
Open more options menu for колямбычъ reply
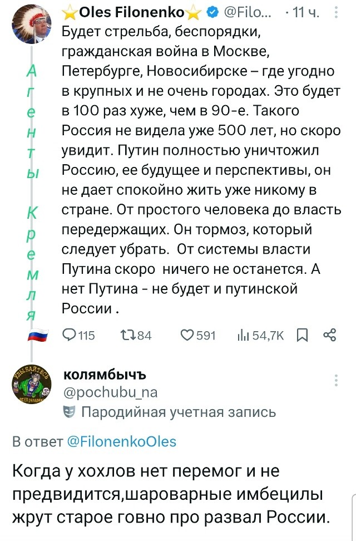337,380
